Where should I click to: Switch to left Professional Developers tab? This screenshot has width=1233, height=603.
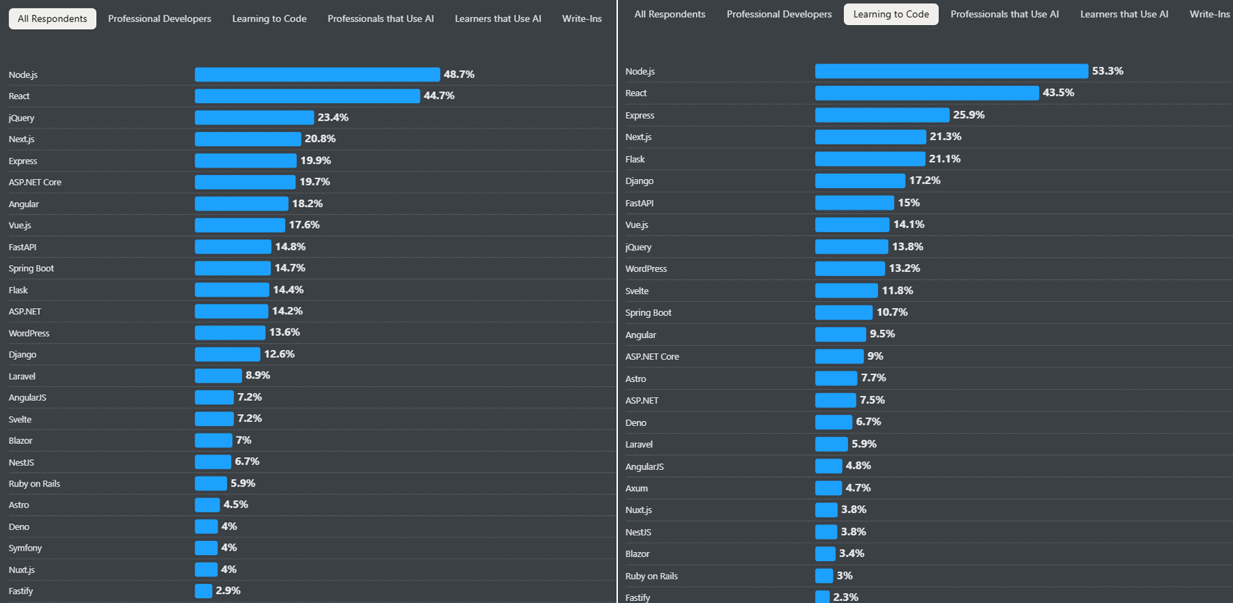click(x=159, y=19)
